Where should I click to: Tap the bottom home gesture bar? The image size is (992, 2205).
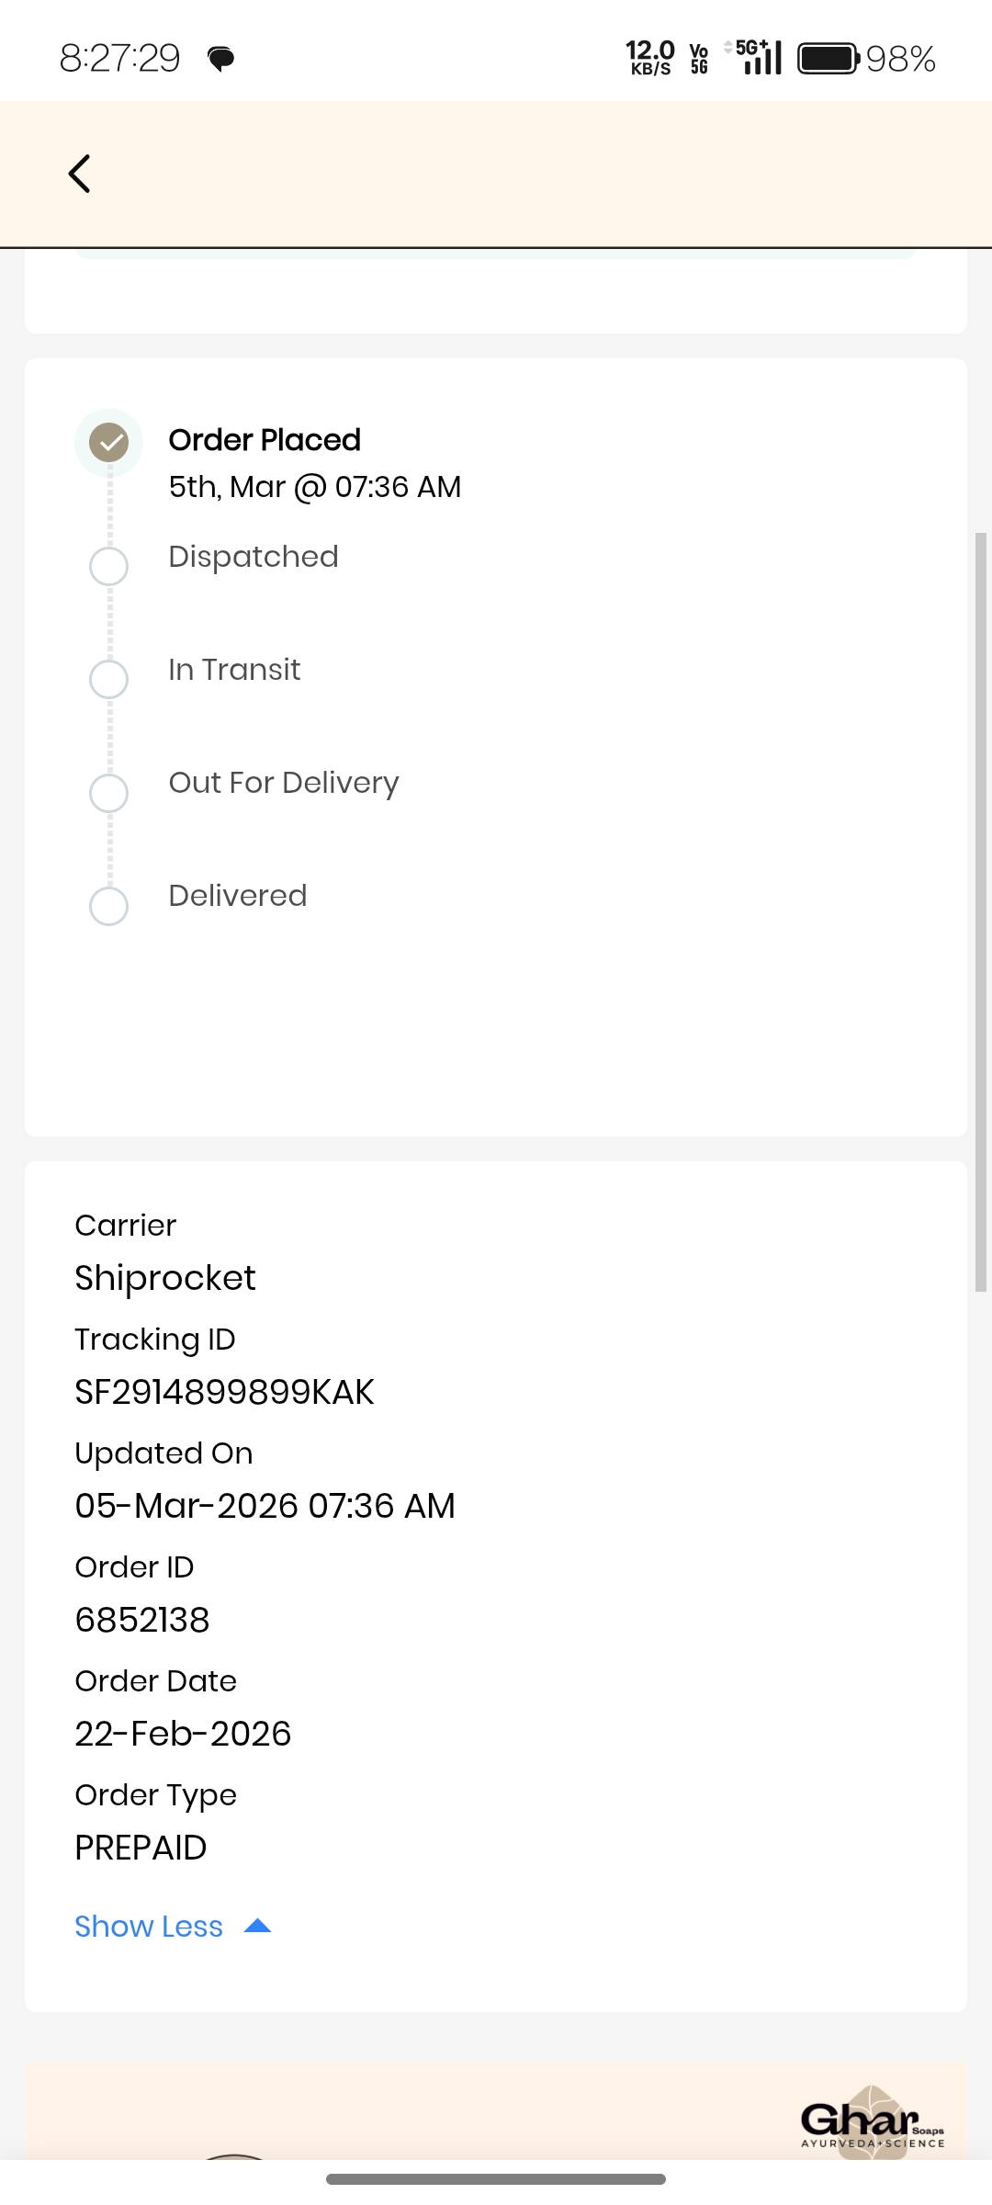tap(496, 2179)
